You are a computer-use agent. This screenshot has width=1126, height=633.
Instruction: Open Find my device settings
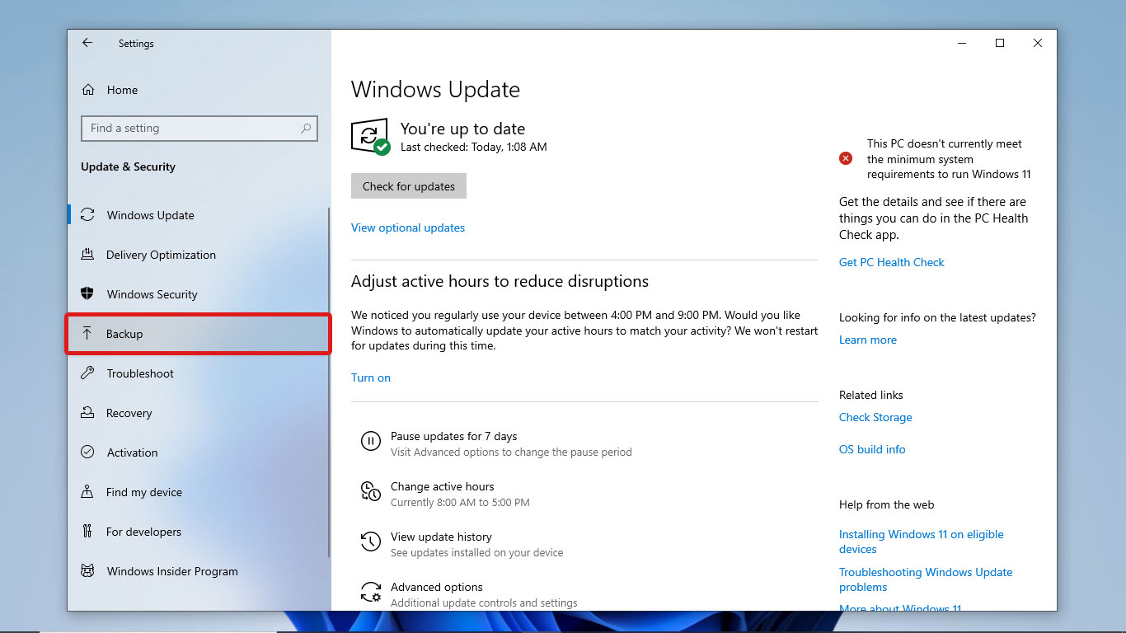[144, 492]
